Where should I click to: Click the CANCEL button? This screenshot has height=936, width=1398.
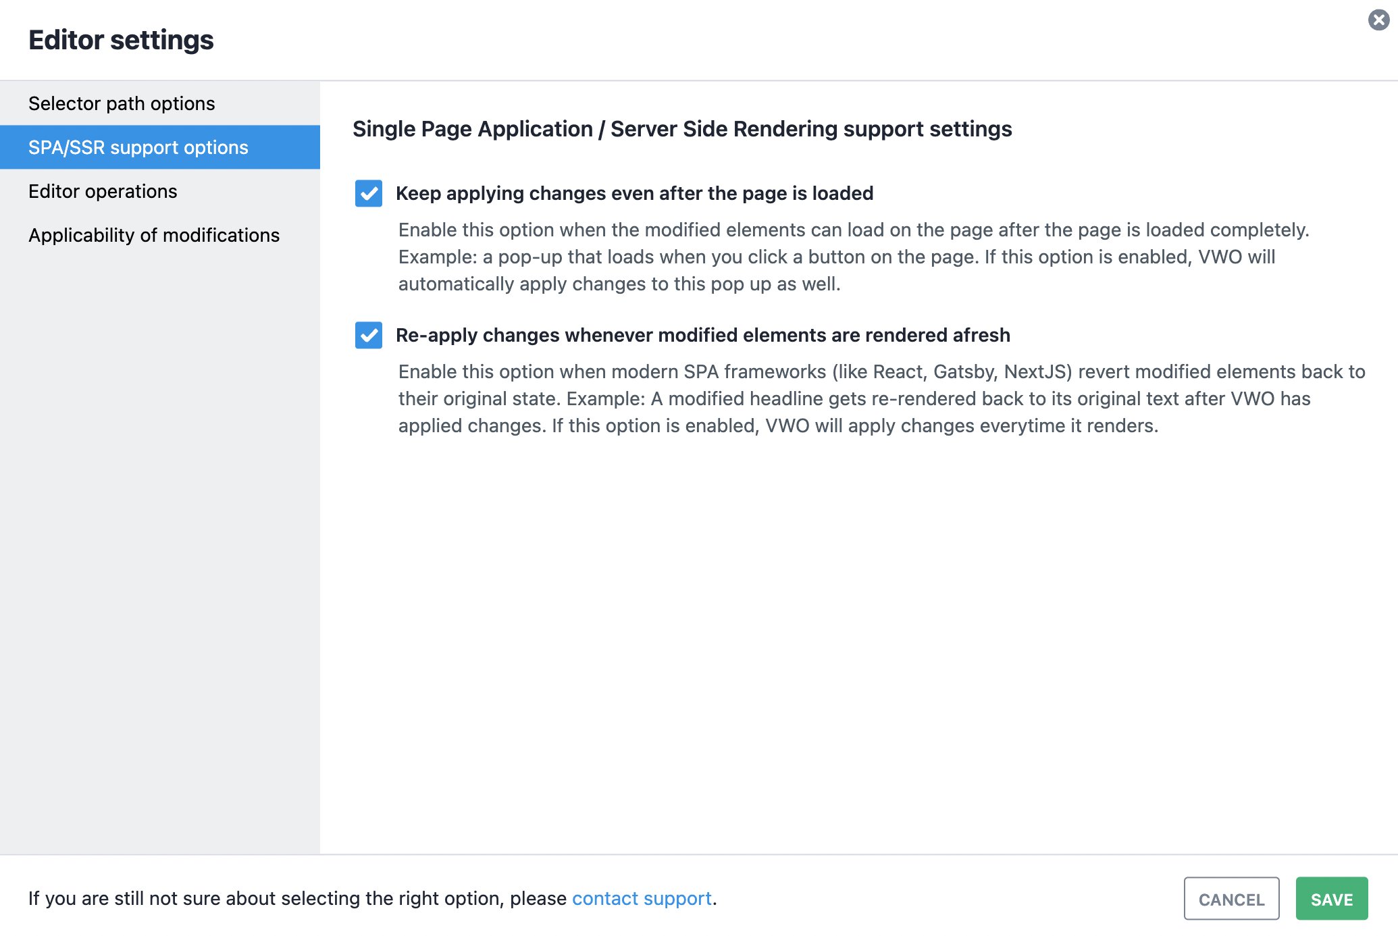pyautogui.click(x=1231, y=898)
